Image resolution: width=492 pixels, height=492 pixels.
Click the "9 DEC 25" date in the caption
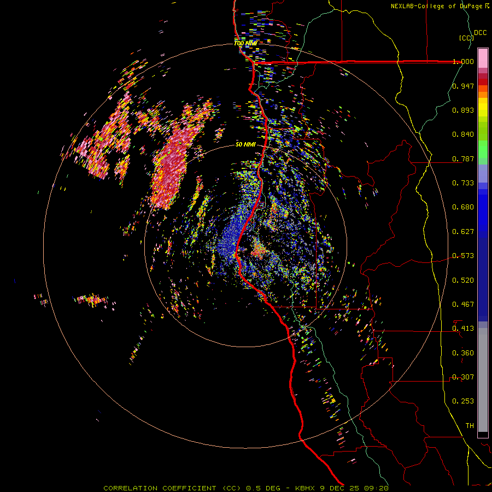pos(340,488)
